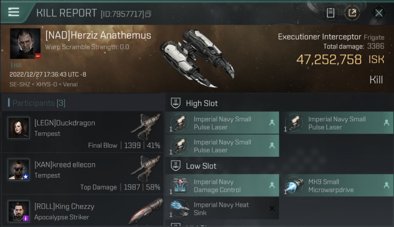Collapse the Low Slot section

click(x=201, y=166)
